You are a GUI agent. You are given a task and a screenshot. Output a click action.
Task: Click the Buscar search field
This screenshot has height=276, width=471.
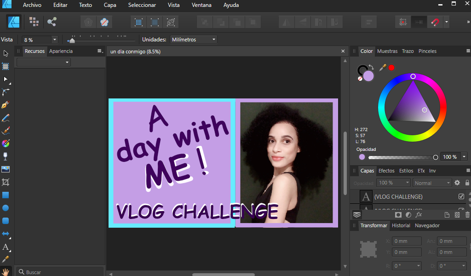click(x=60, y=272)
